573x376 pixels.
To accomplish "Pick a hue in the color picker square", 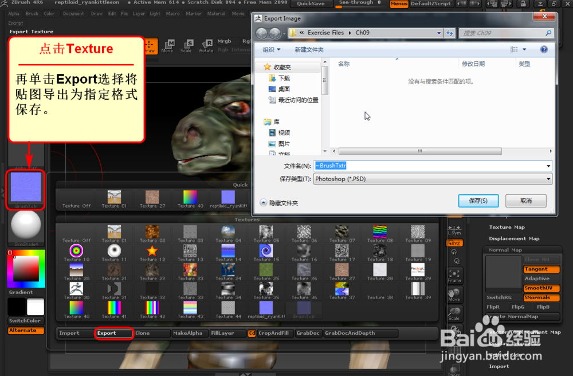I will click(26, 269).
